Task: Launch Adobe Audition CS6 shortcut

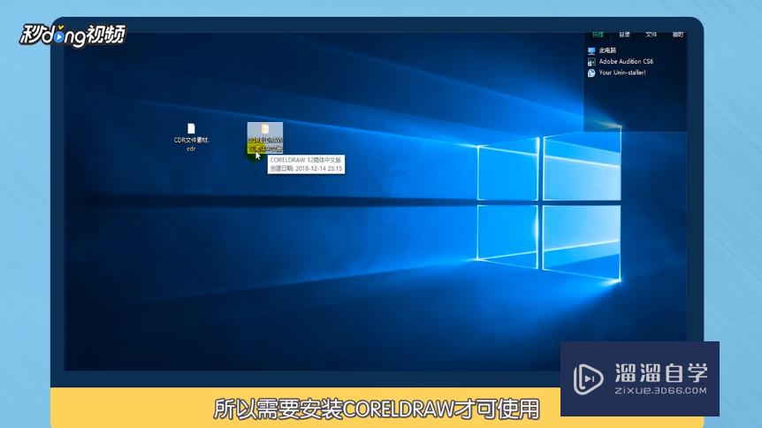Action: [620, 62]
